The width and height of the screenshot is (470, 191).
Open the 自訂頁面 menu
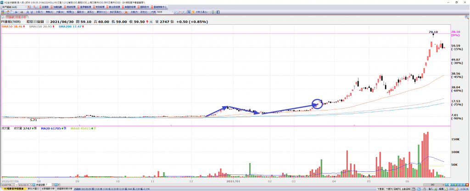pyautogui.click(x=116, y=12)
